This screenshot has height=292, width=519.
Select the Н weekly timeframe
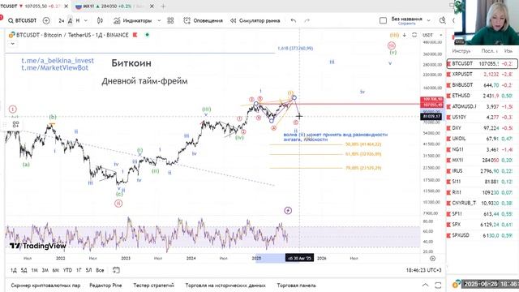click(78, 20)
